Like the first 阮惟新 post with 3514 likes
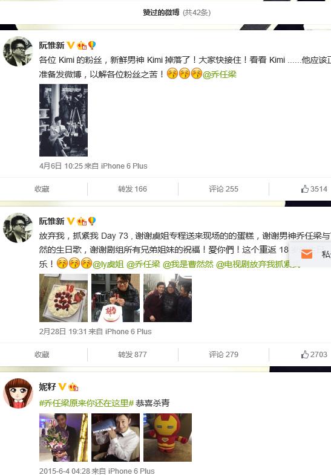Image resolution: width=331 pixels, height=475 pixels. 314,189
